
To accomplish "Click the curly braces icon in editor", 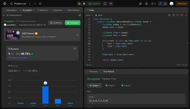I will [178, 15].
